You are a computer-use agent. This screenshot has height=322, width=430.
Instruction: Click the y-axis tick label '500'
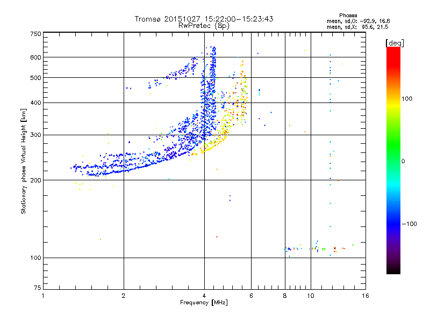(x=35, y=78)
